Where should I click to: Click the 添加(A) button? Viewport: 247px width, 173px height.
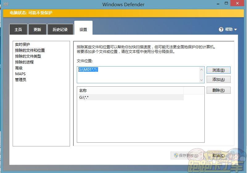point(219,80)
